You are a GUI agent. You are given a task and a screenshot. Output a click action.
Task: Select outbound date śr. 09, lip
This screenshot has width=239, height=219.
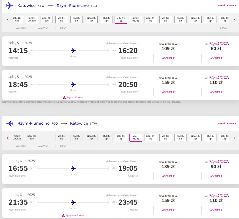(180, 19)
